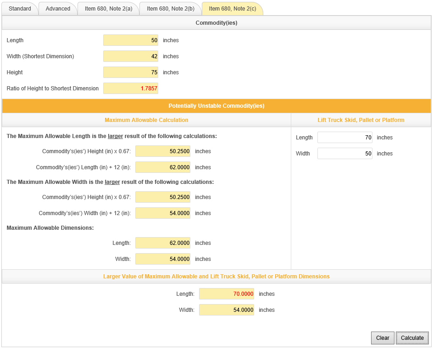Click the Potentially Unstable Commodity(ies) banner
Image resolution: width=433 pixels, height=349 pixels.
click(x=216, y=106)
